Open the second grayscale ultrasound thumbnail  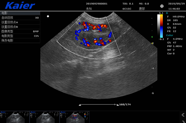45,117
